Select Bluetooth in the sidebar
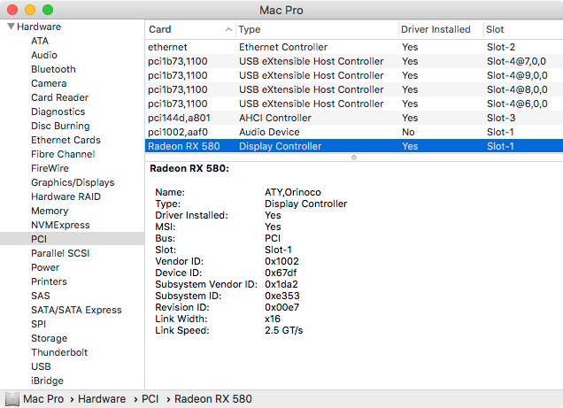 tap(53, 69)
